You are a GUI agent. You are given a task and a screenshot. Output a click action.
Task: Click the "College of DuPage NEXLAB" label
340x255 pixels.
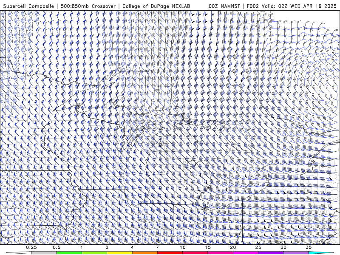(x=156, y=6)
